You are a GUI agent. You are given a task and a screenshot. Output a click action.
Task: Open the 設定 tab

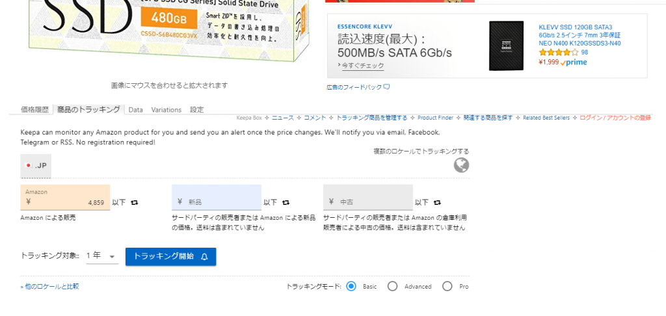(x=196, y=110)
